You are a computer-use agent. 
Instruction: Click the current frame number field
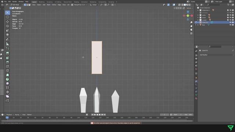click(x=164, y=115)
